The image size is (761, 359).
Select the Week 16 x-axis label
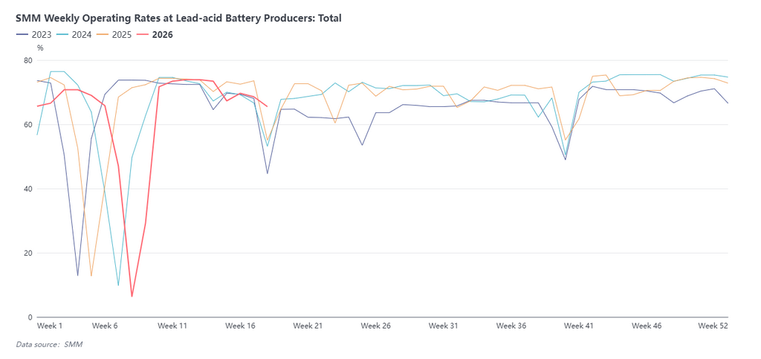[x=240, y=326]
